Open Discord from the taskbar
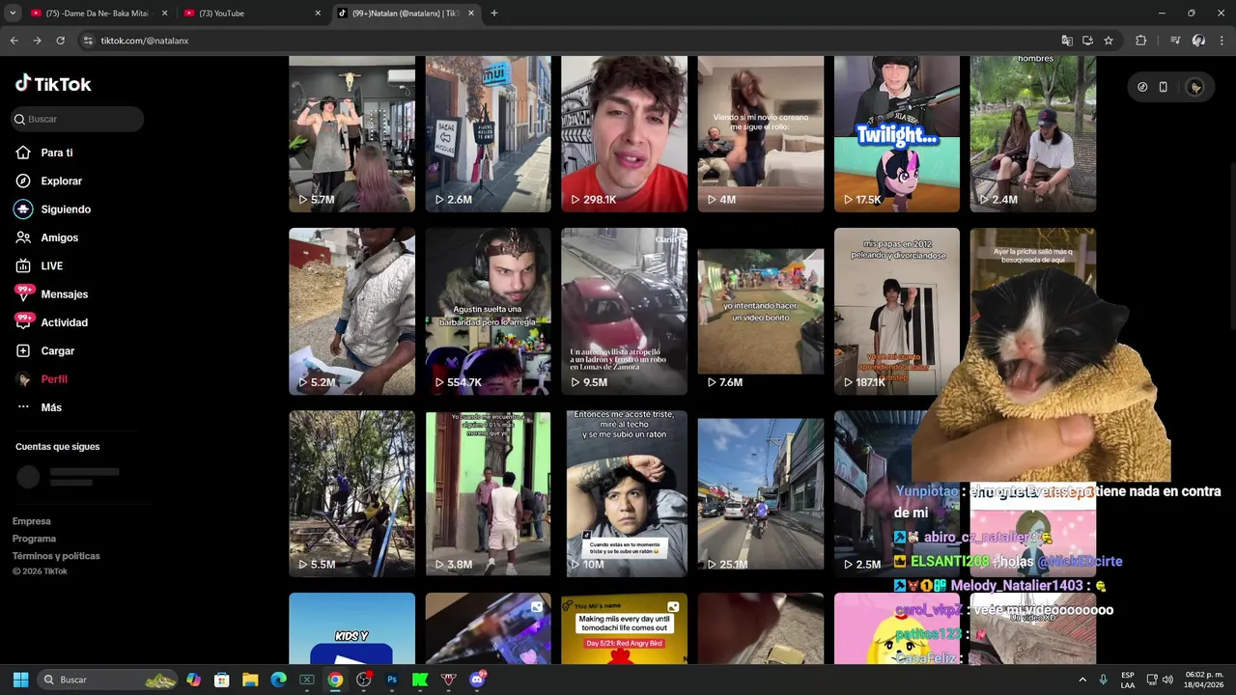Image resolution: width=1236 pixels, height=695 pixels. 476,680
